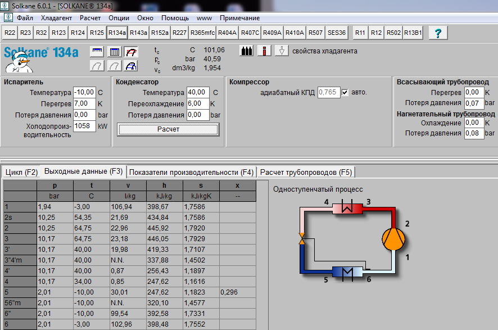Select refrigerant R507
Image resolution: width=498 pixels, height=330 pixels.
coord(315,33)
